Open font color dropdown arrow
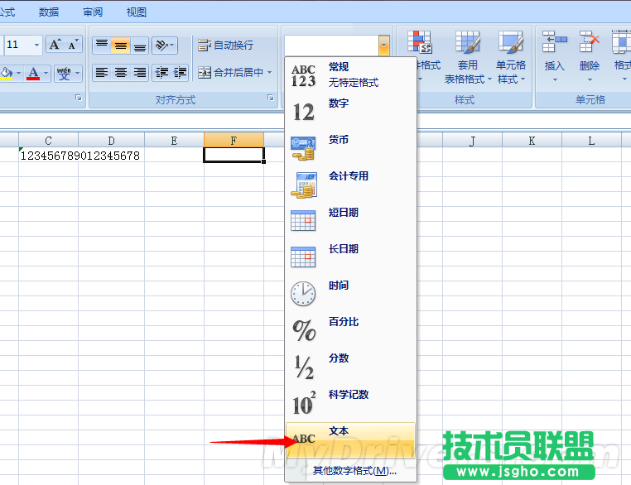The height and width of the screenshot is (485, 631). 46,73
